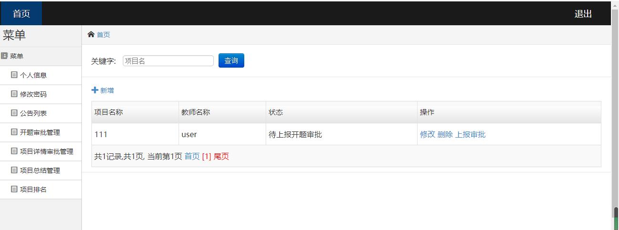
Task: Go to 项目总结管理
Action: [41, 170]
